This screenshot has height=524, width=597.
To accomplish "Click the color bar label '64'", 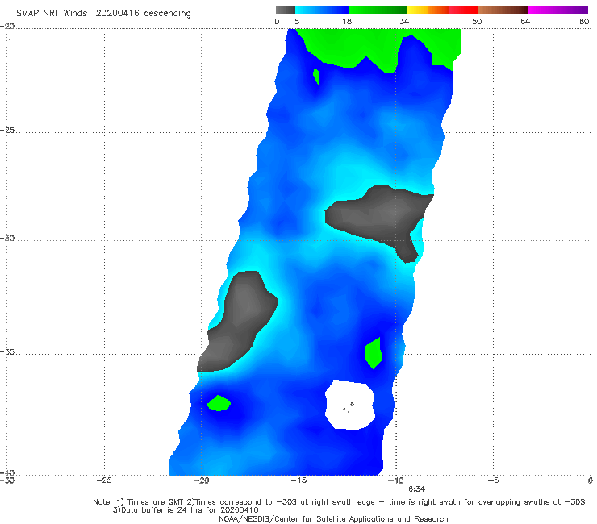I will [525, 21].
